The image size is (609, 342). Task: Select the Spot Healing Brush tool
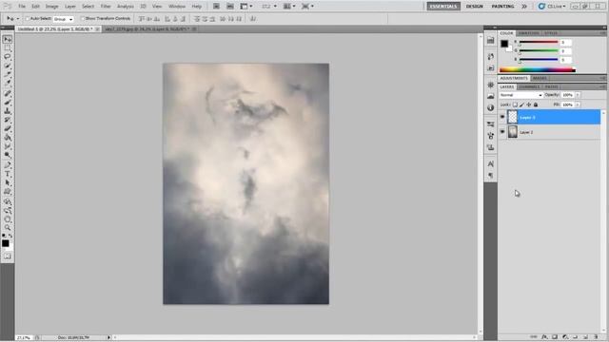[x=8, y=93]
